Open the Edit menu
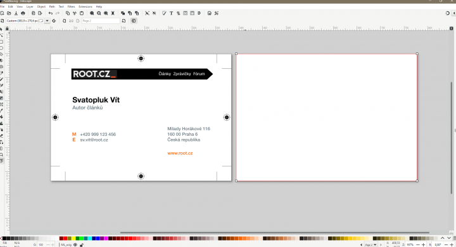 (11, 6)
